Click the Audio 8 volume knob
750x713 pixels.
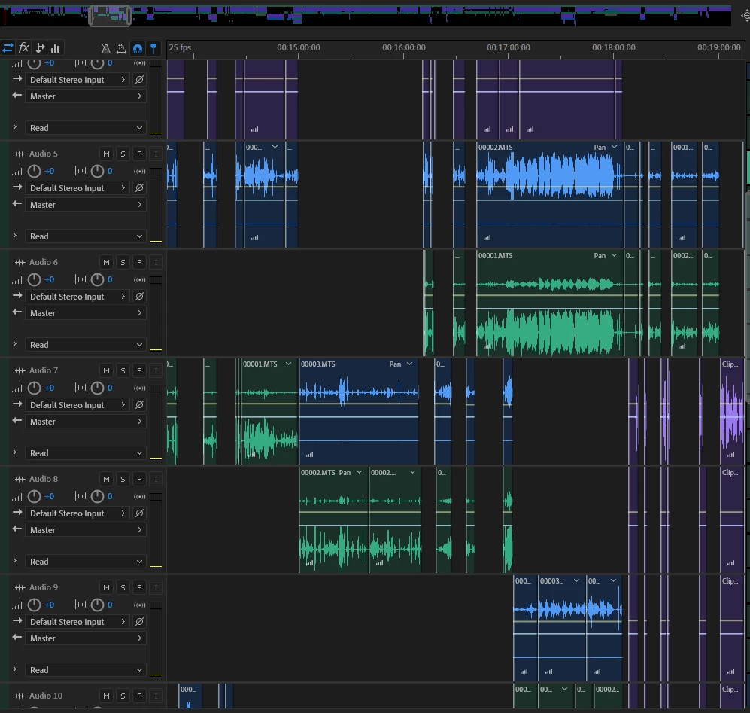point(34,497)
